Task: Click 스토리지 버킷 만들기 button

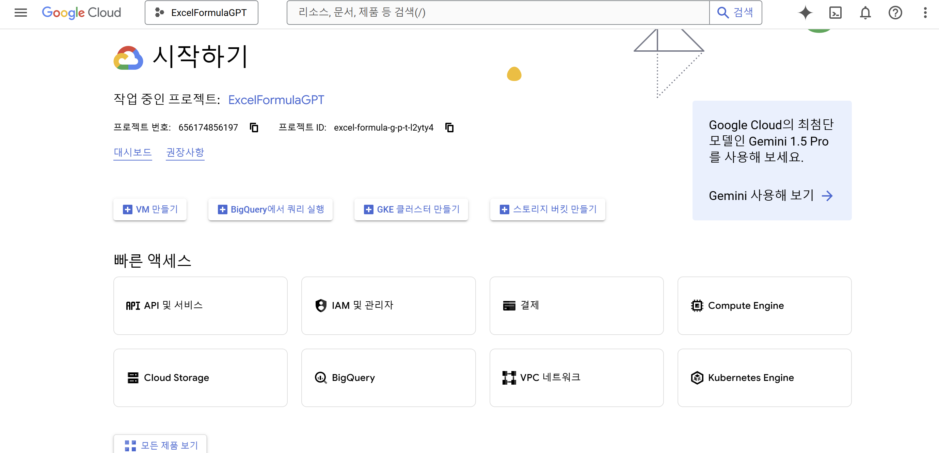Action: click(547, 209)
